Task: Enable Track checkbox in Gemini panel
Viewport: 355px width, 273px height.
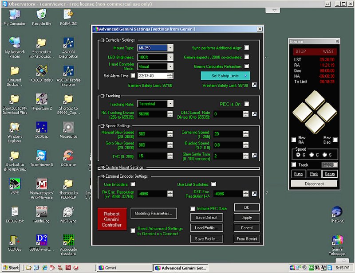Action: pyautogui.click(x=294, y=164)
